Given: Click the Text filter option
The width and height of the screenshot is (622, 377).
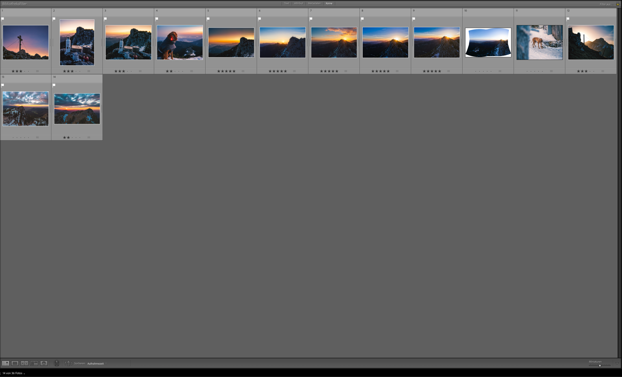Looking at the screenshot, I should 286,4.
